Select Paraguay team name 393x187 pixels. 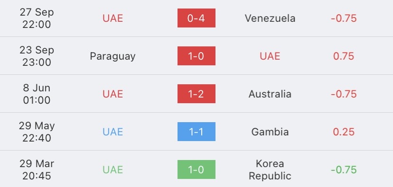(112, 56)
